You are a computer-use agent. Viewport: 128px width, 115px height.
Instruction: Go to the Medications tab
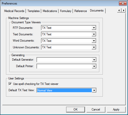50,11
